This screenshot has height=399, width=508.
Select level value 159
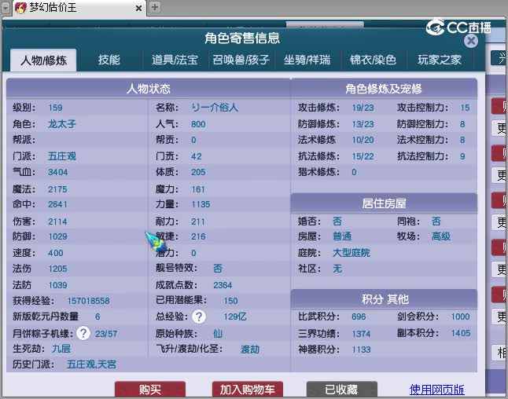55,108
